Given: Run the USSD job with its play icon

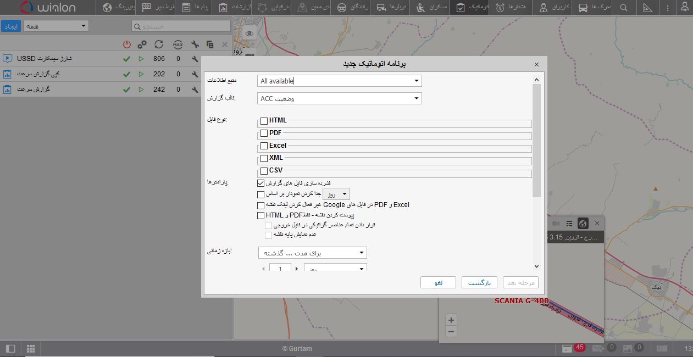Looking at the screenshot, I should [x=141, y=58].
